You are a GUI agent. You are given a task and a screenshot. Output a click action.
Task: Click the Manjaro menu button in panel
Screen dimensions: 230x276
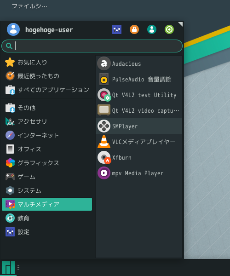8,268
